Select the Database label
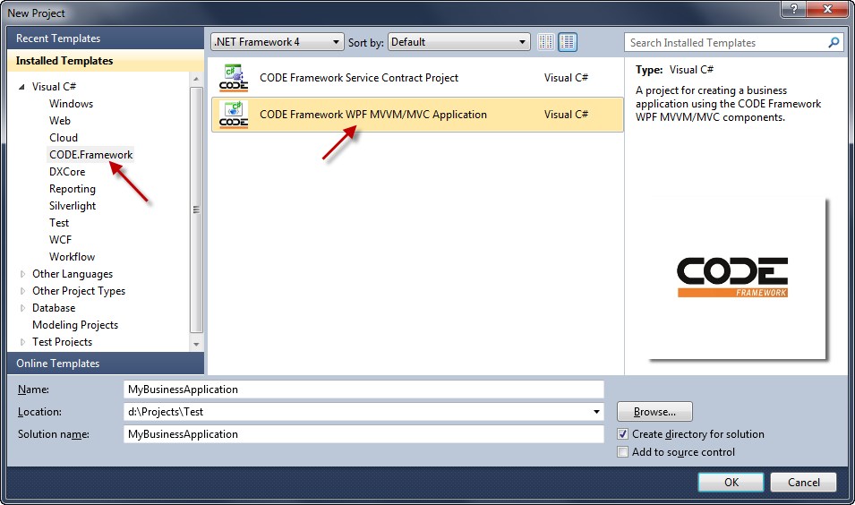Image resolution: width=855 pixels, height=505 pixels. (x=54, y=308)
